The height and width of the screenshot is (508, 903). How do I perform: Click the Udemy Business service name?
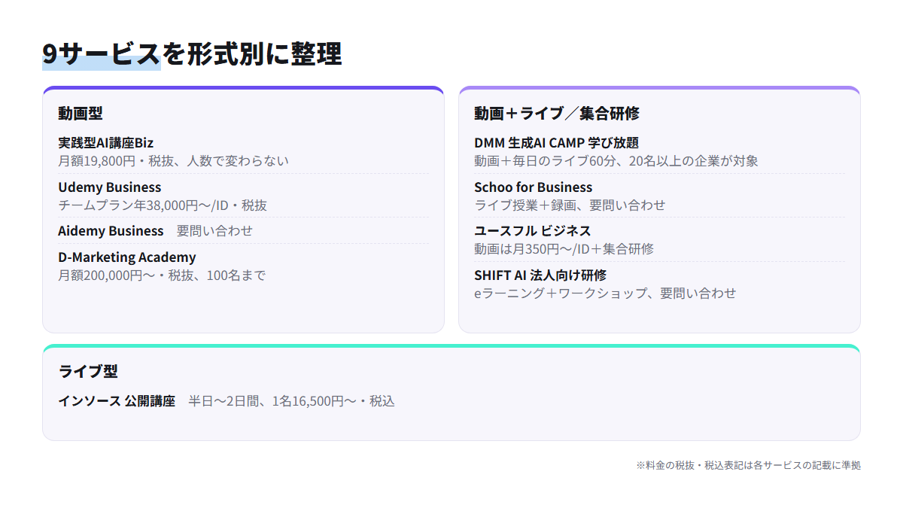tap(110, 187)
